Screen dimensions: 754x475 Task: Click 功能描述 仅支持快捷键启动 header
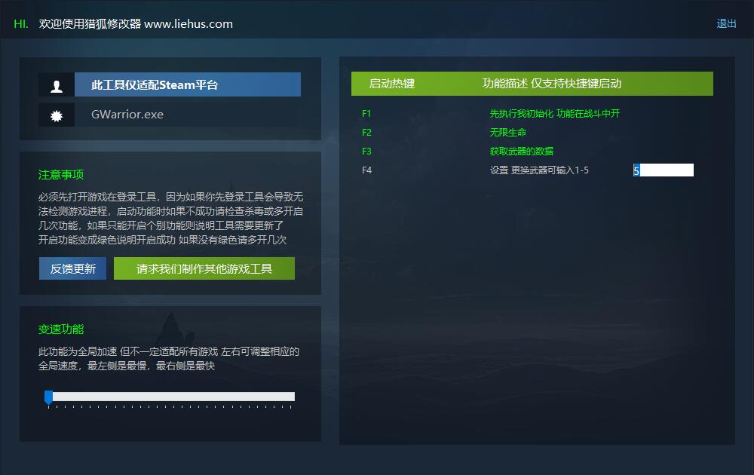click(552, 84)
